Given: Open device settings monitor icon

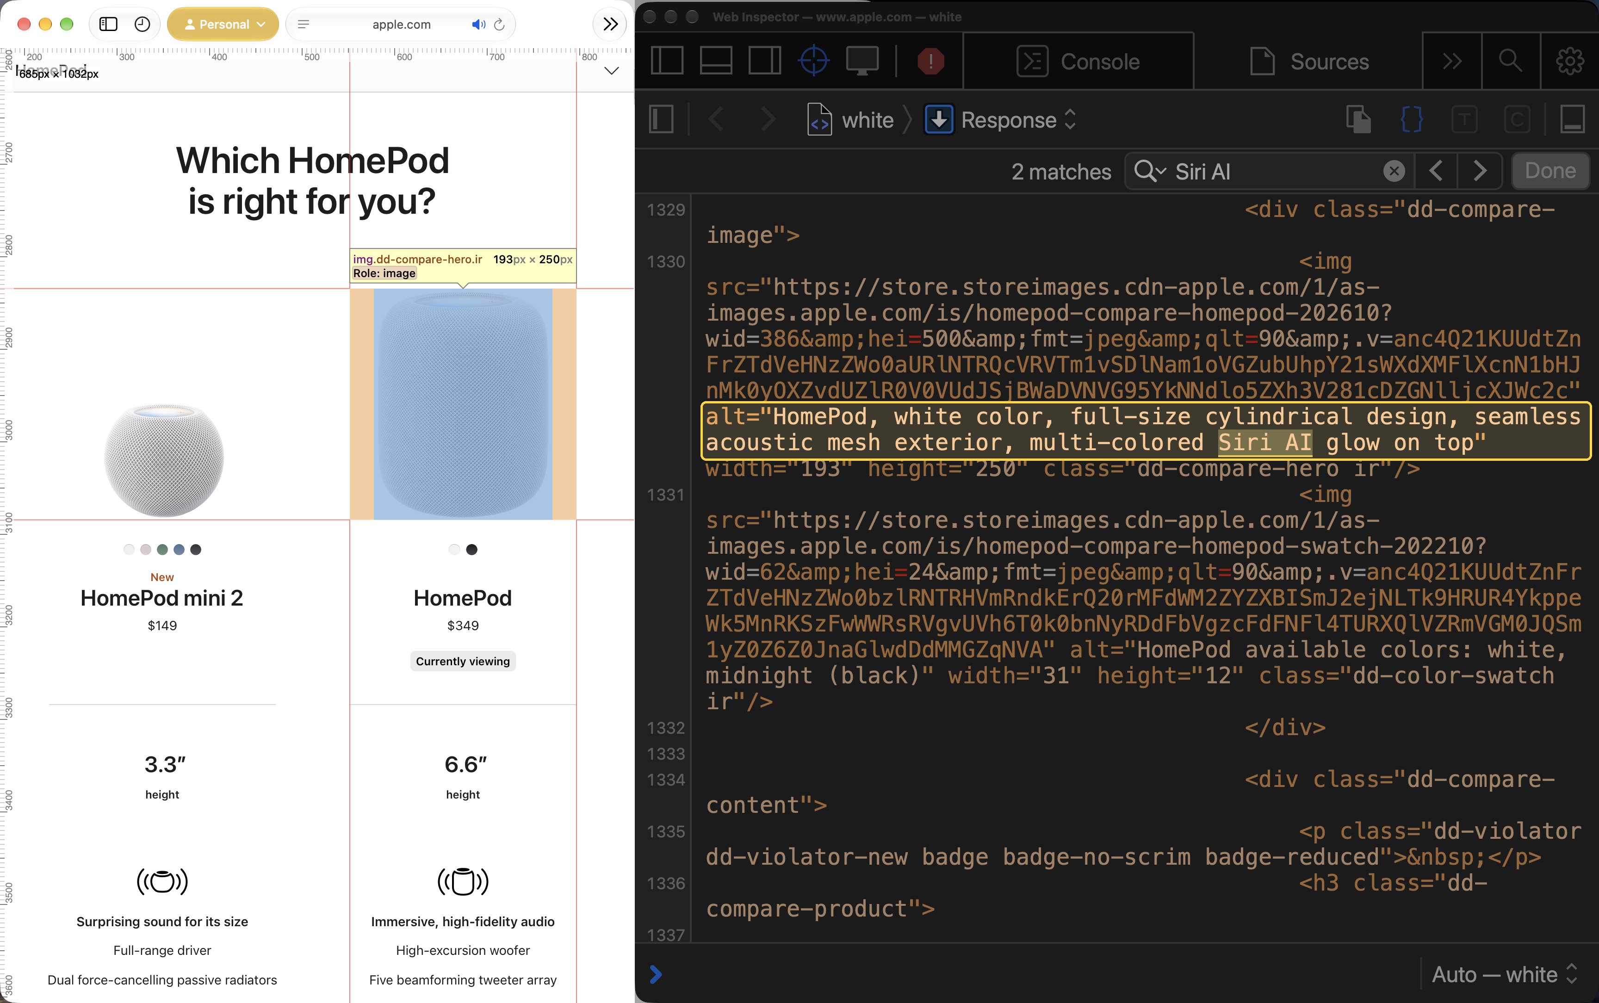Looking at the screenshot, I should tap(862, 61).
